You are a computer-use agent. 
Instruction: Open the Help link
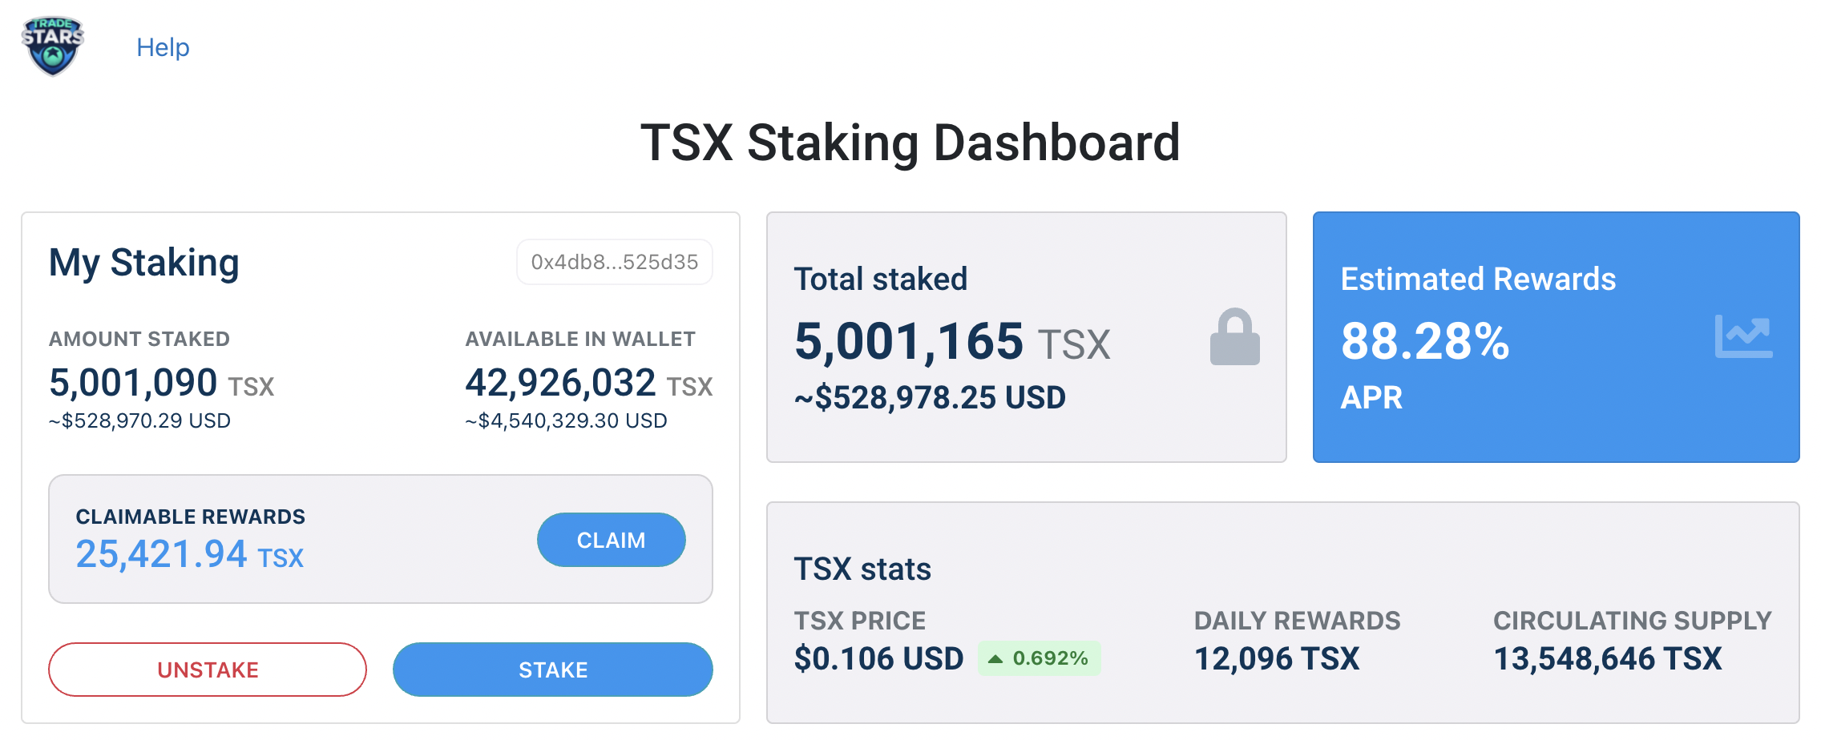[x=163, y=47]
